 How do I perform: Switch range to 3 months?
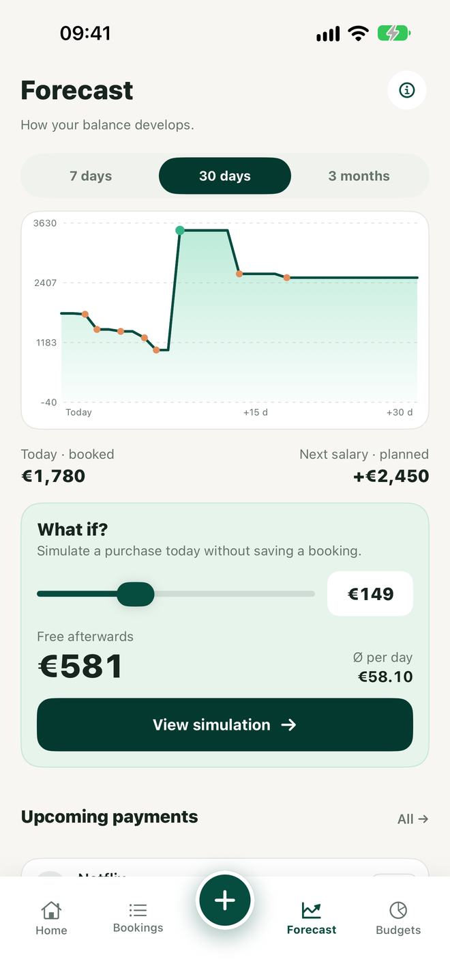click(x=359, y=176)
